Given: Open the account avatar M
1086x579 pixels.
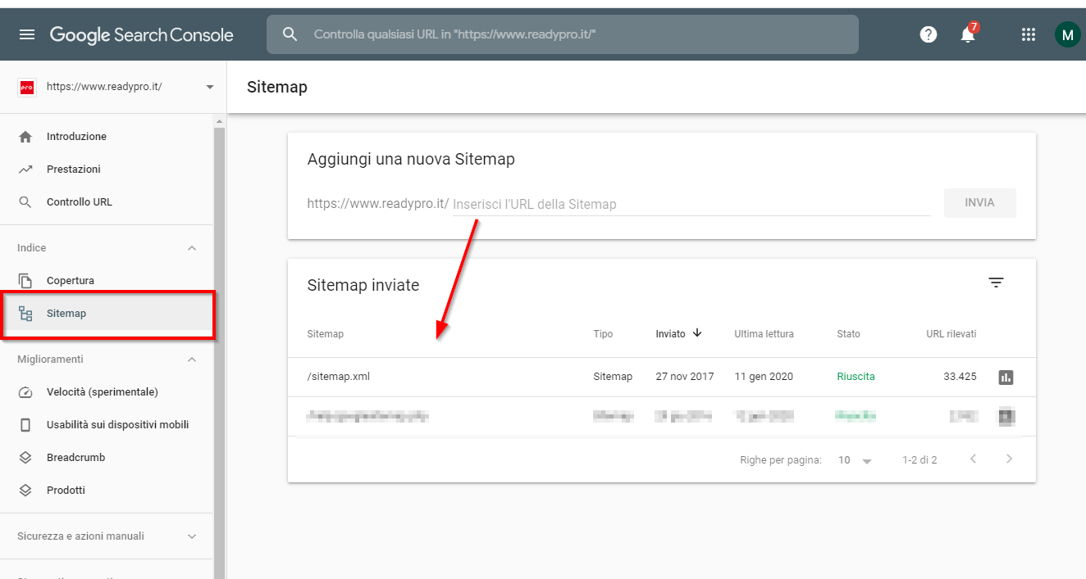Looking at the screenshot, I should point(1067,34).
